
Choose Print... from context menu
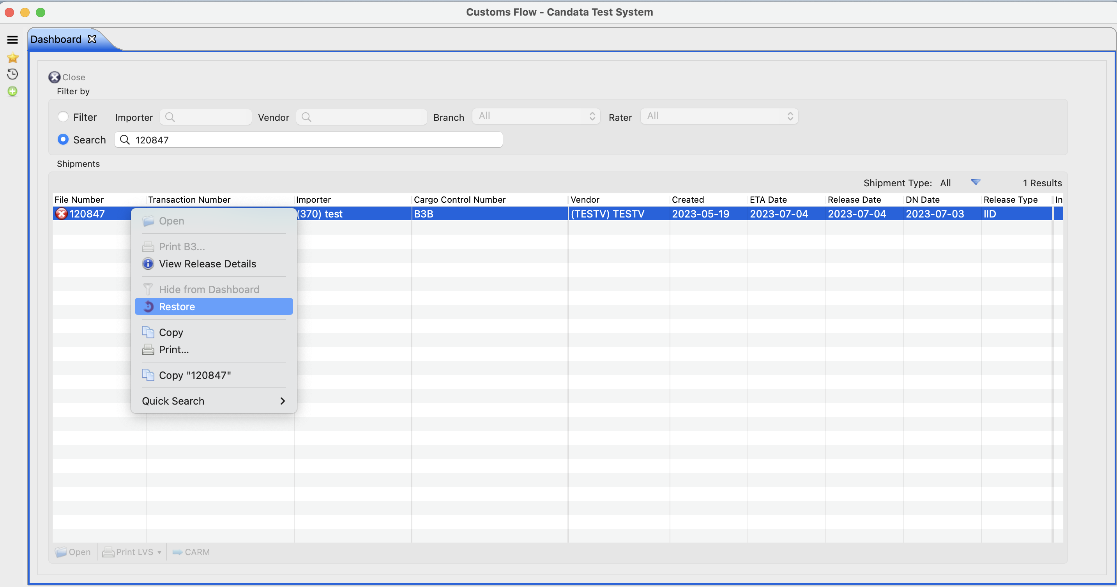(x=214, y=349)
